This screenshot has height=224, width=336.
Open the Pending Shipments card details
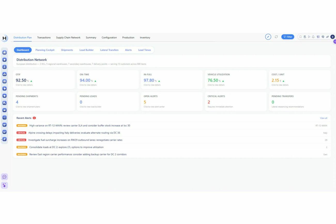(x=43, y=101)
